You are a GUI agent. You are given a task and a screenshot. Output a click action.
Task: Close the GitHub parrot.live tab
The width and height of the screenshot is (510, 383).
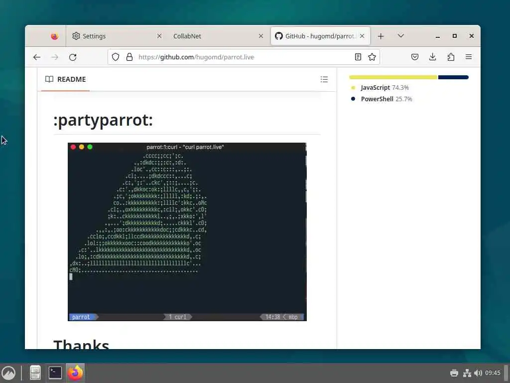(x=363, y=36)
